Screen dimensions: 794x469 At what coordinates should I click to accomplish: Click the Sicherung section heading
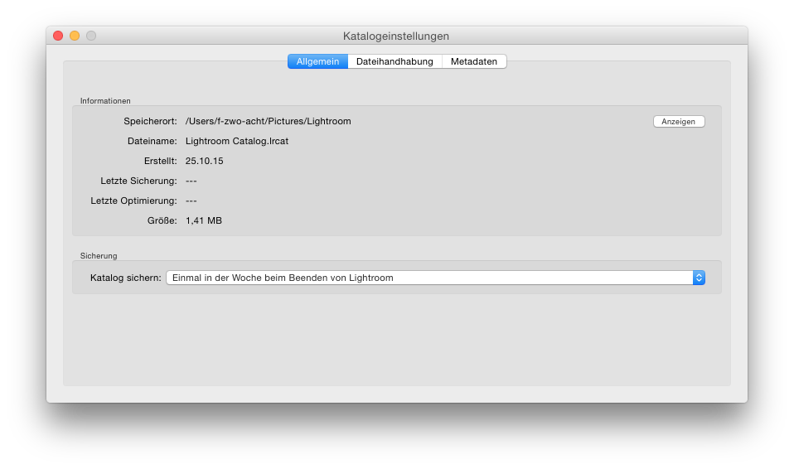[99, 256]
